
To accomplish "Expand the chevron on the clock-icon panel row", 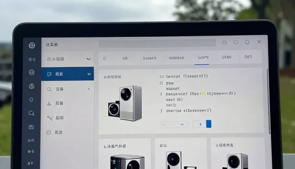I will (88, 59).
